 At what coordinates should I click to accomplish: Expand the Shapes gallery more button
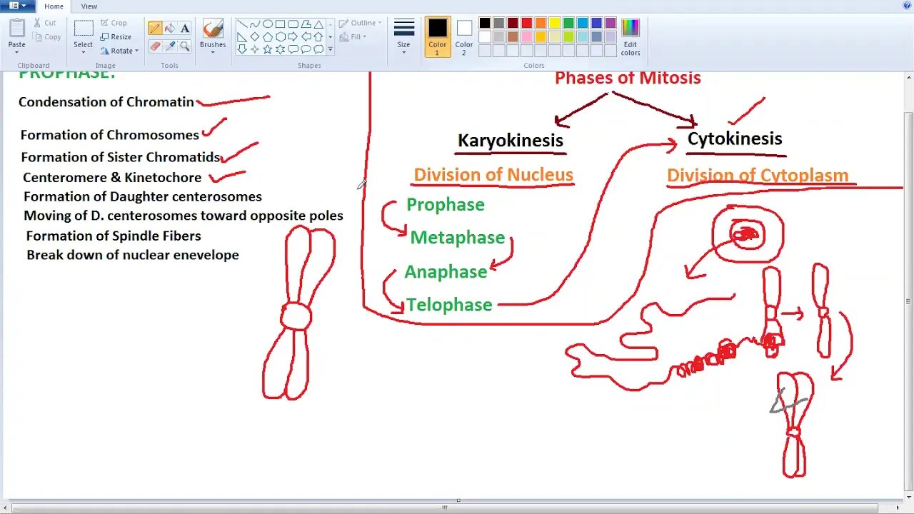pyautogui.click(x=330, y=49)
